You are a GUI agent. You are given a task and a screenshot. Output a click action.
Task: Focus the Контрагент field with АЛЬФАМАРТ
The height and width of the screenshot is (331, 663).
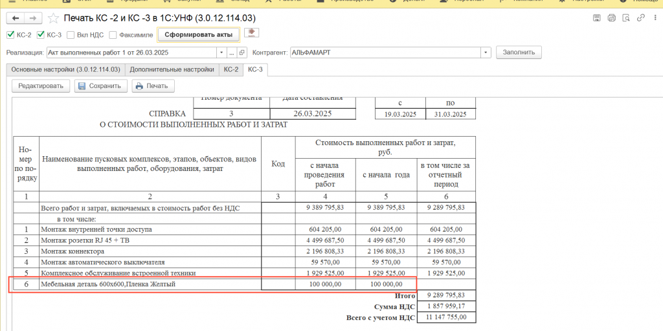385,52
